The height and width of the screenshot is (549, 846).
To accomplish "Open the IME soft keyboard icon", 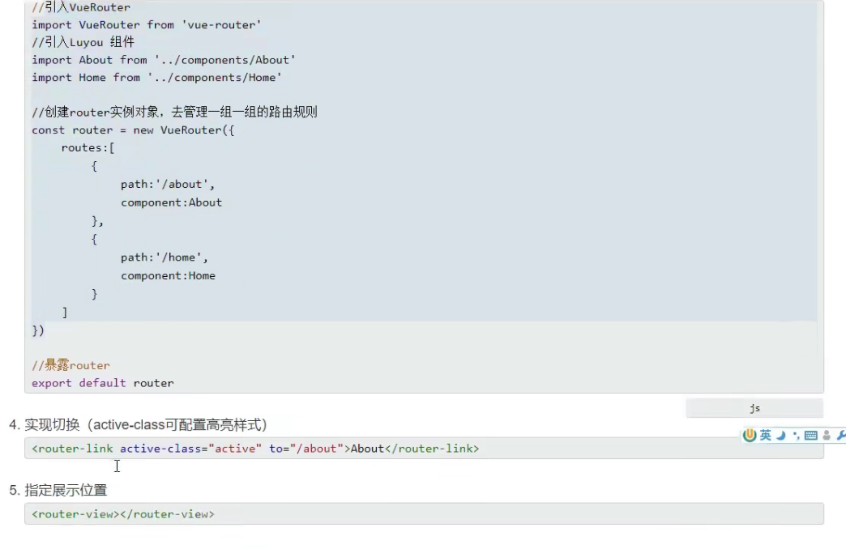I will coord(810,436).
